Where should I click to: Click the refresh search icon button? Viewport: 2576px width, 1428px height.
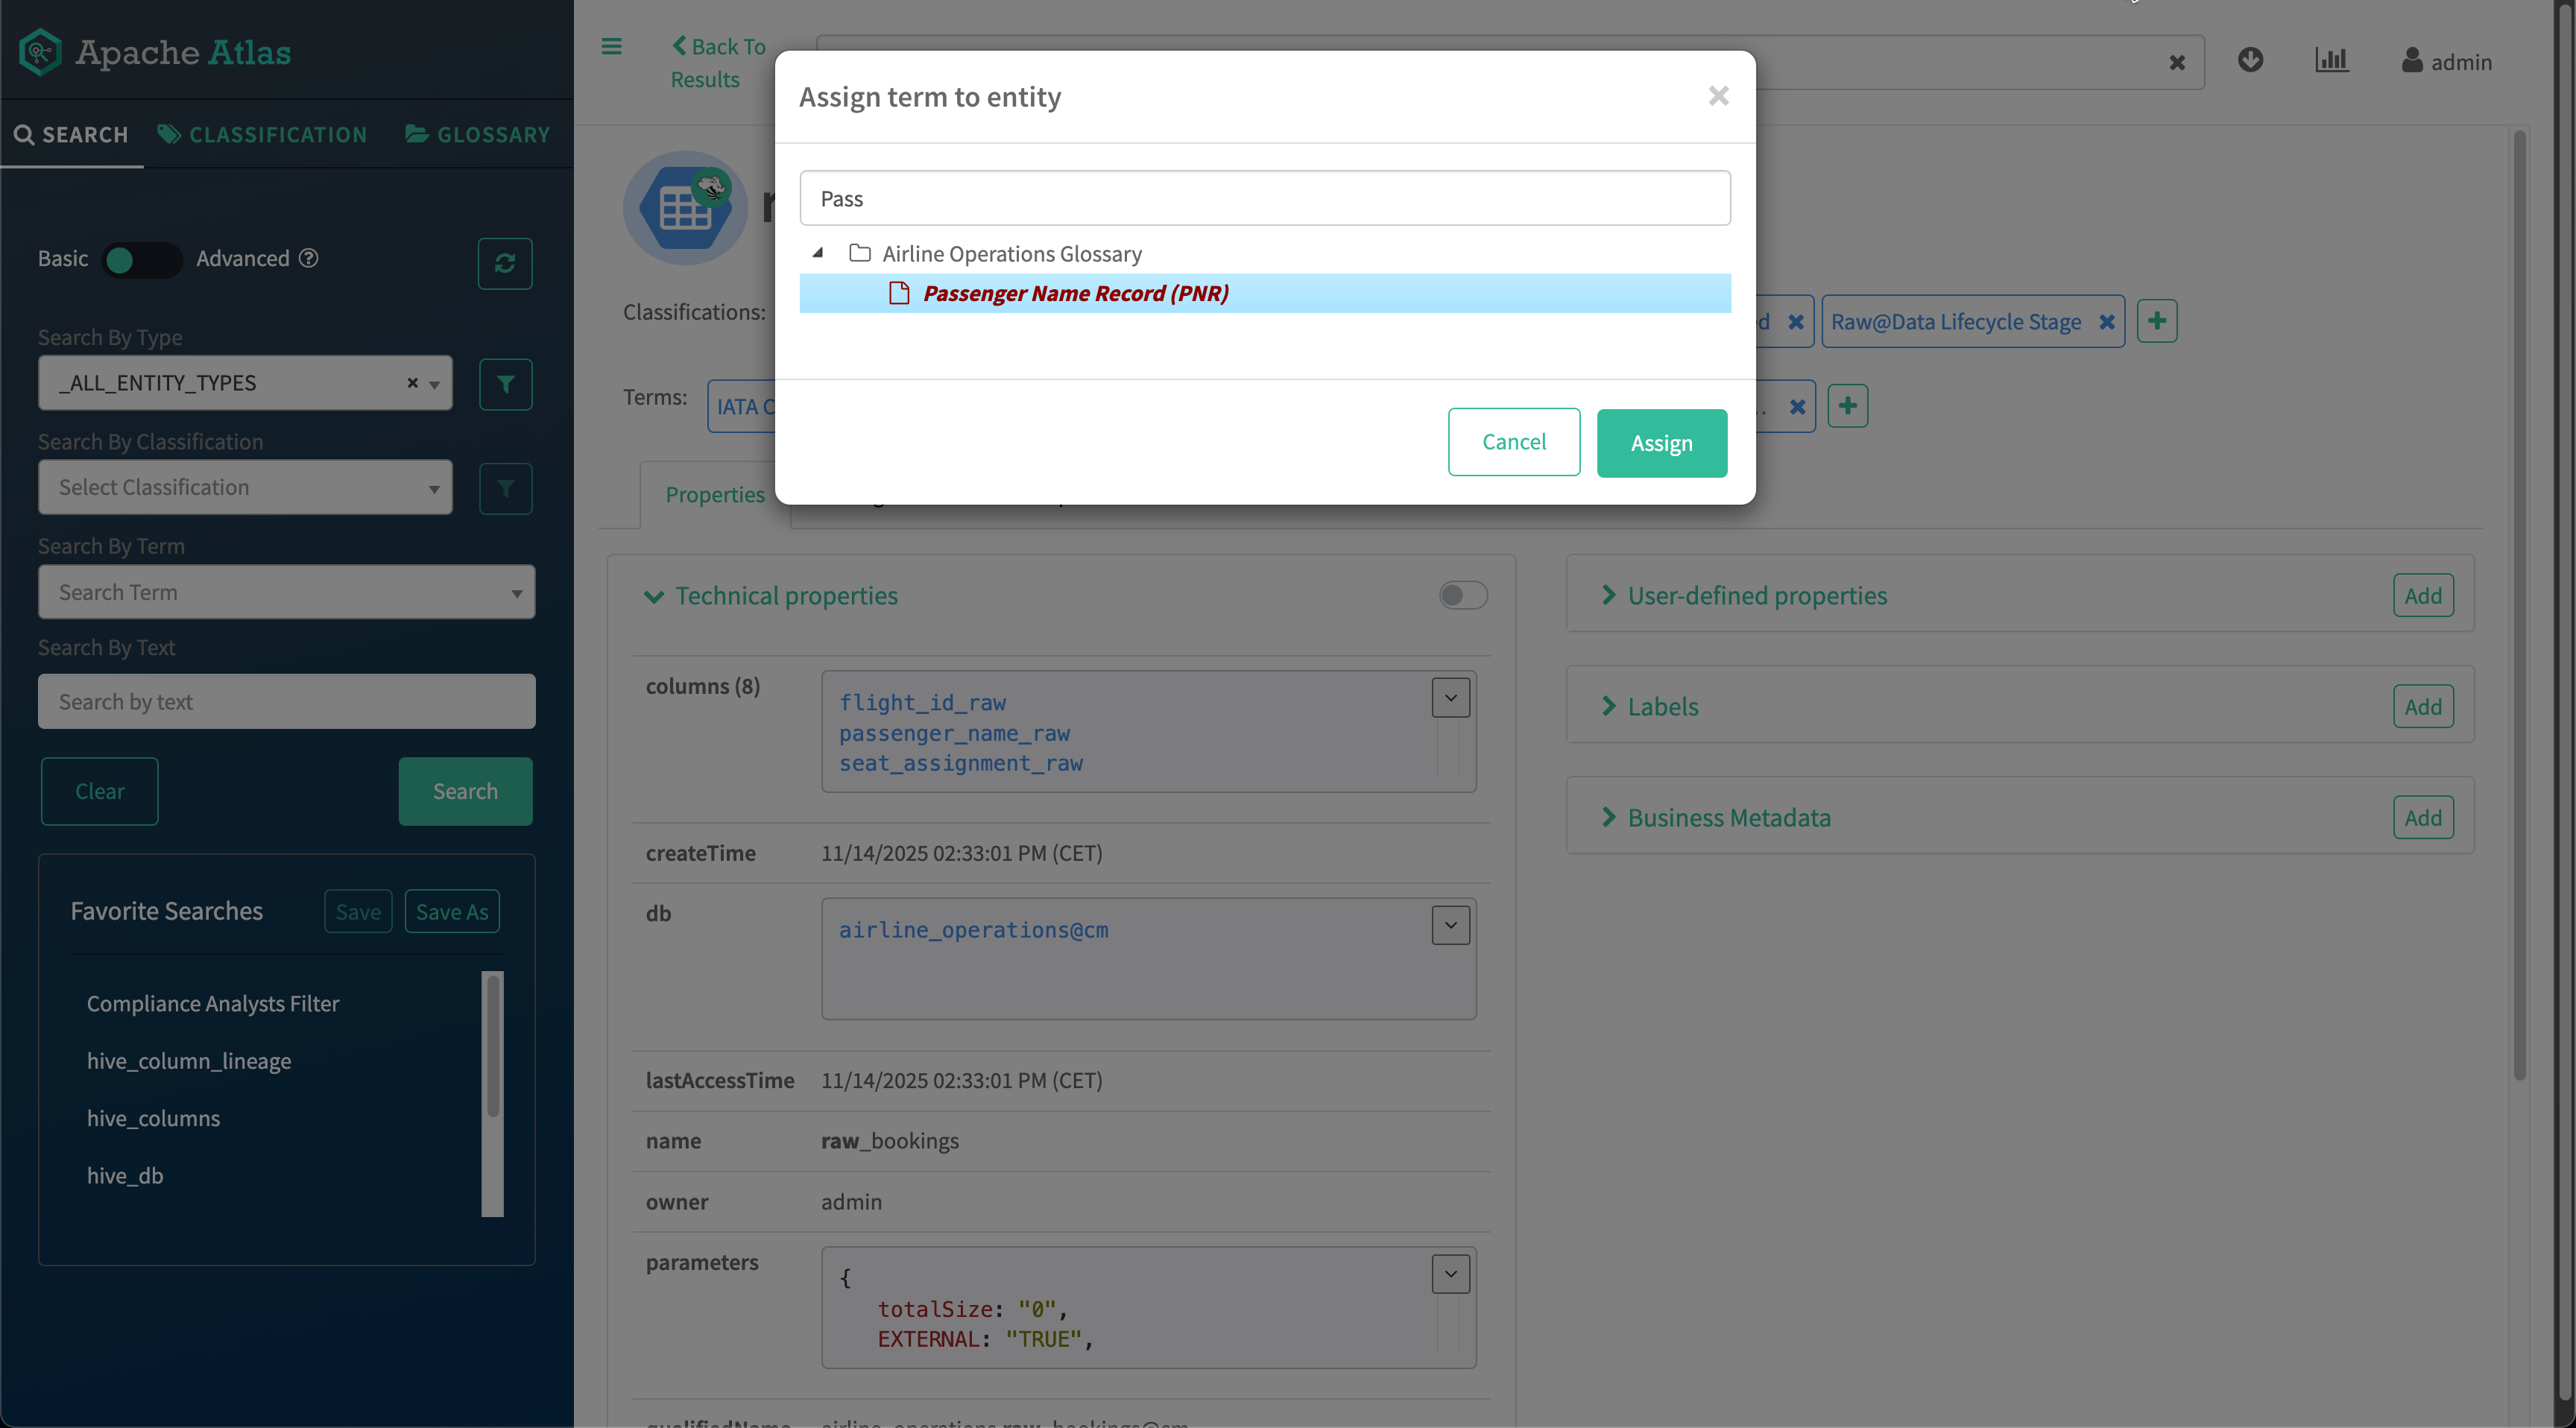505,263
